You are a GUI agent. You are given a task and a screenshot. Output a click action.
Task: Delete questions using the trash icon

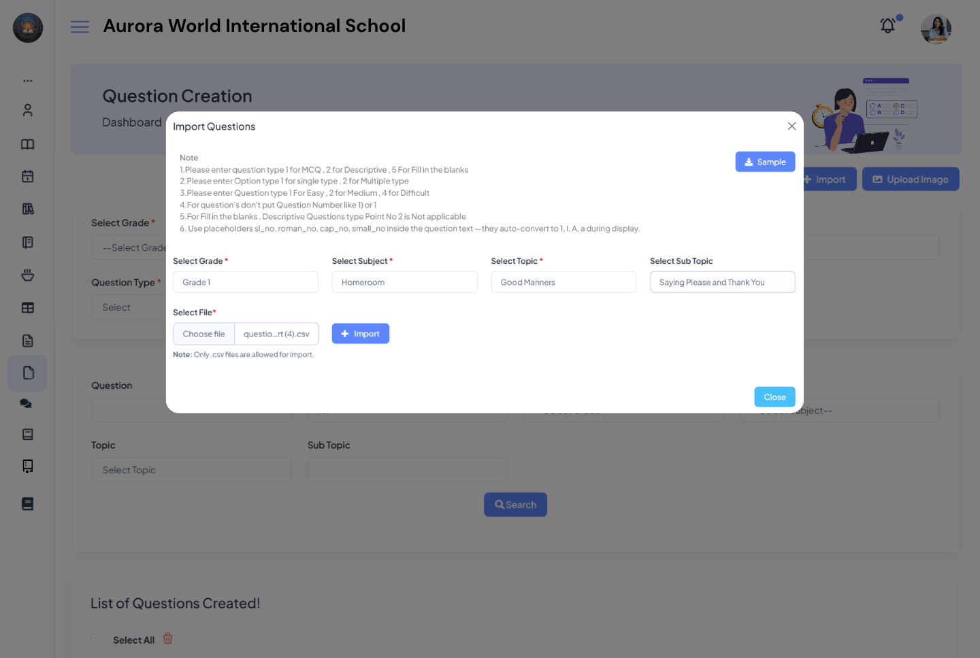tap(167, 639)
